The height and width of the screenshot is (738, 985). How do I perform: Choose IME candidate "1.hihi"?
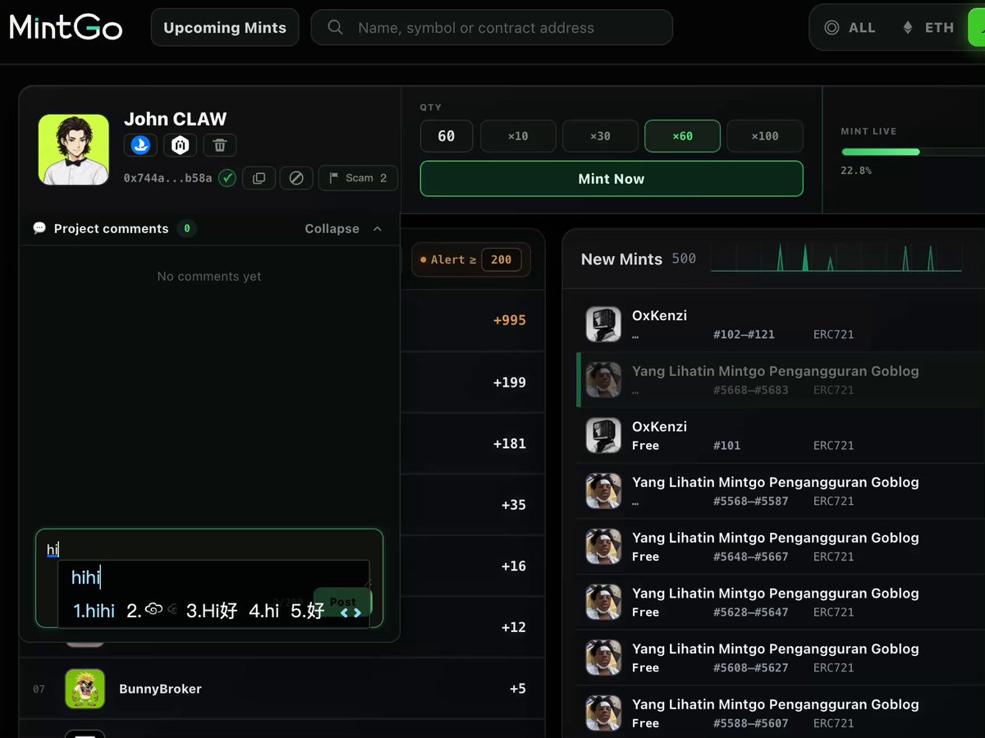(x=94, y=611)
